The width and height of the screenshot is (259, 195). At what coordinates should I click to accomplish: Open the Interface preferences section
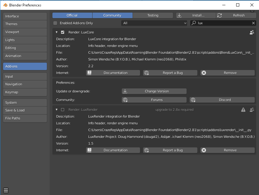(25, 16)
